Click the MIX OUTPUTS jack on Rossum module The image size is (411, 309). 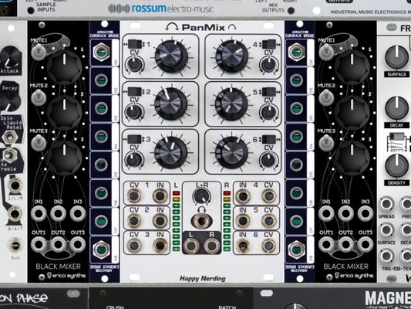click(291, 11)
